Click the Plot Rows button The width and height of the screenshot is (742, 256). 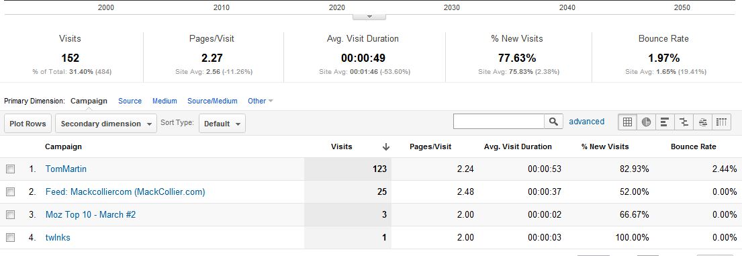28,124
